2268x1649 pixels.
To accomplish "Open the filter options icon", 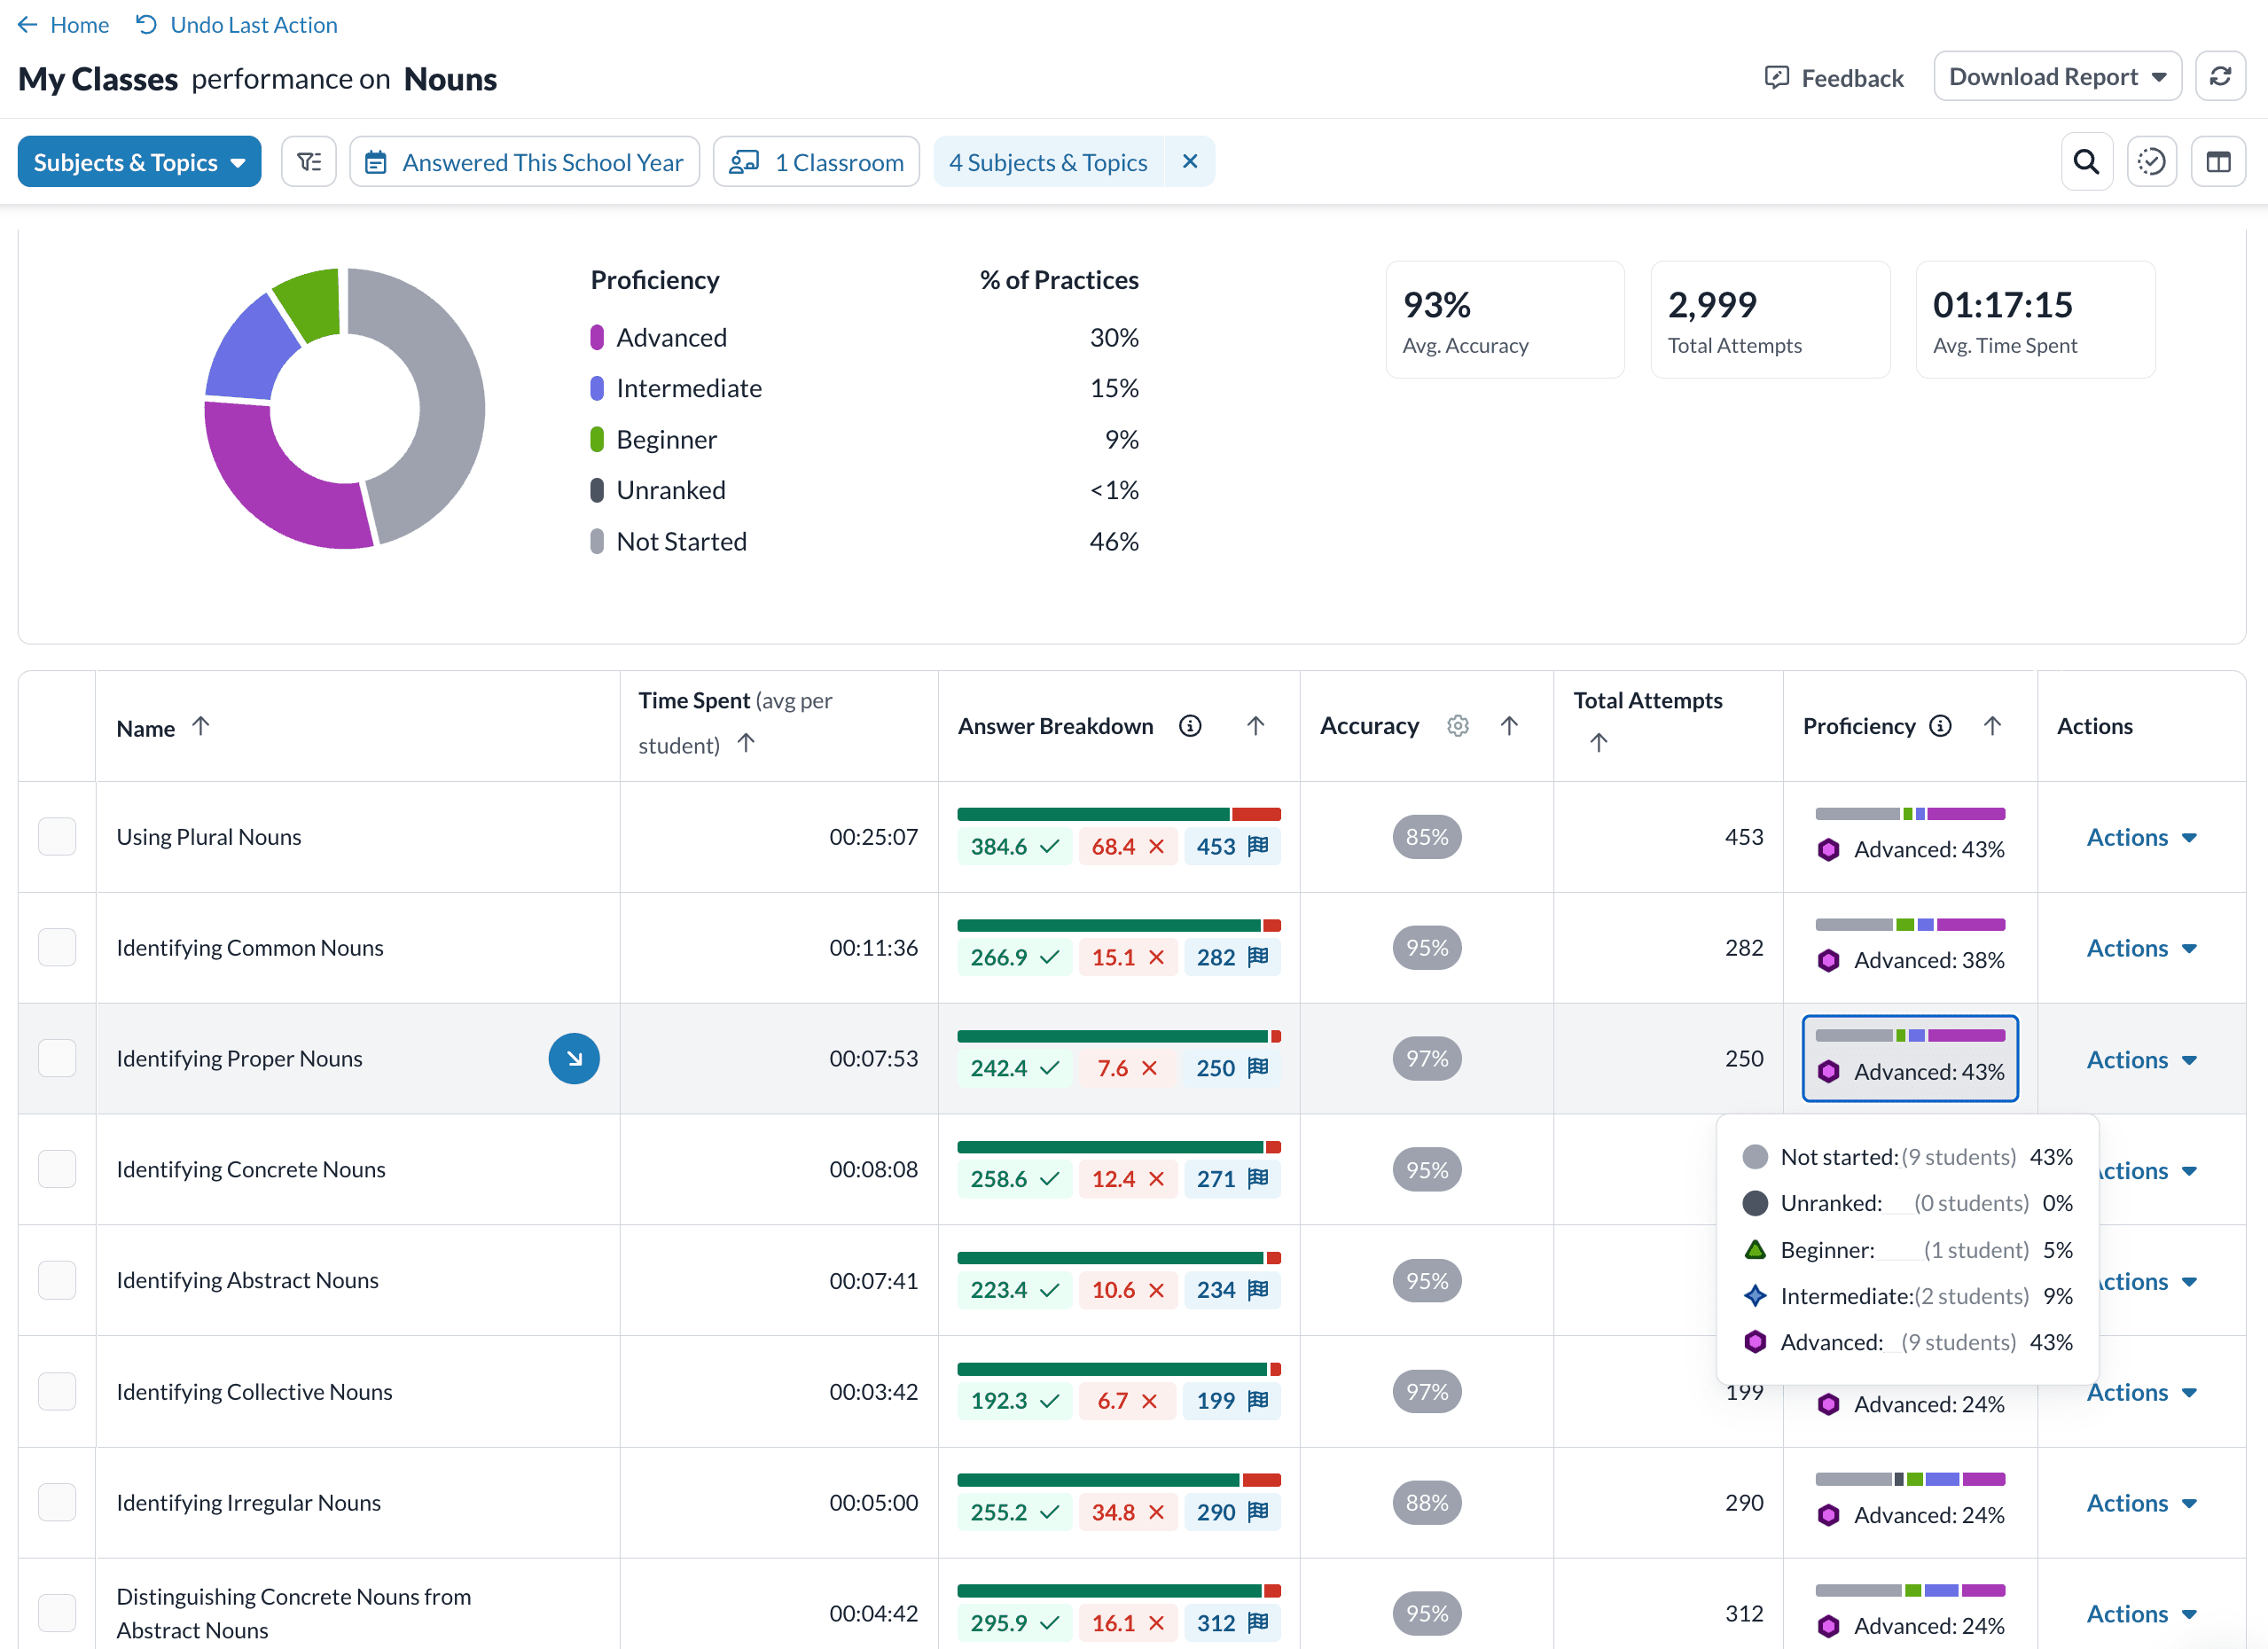I will tap(309, 162).
